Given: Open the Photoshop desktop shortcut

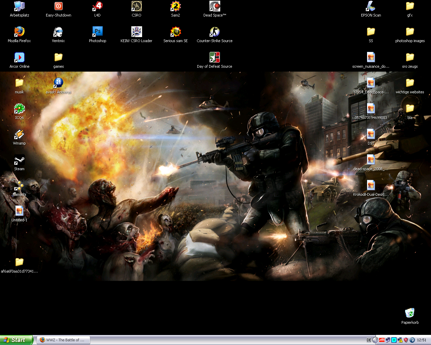Looking at the screenshot, I should (x=97, y=32).
